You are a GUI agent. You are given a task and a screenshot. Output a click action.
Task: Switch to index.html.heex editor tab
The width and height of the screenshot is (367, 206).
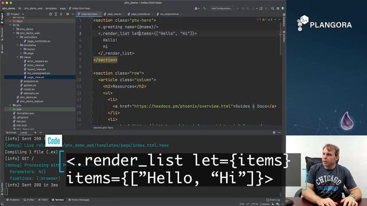(x=89, y=14)
